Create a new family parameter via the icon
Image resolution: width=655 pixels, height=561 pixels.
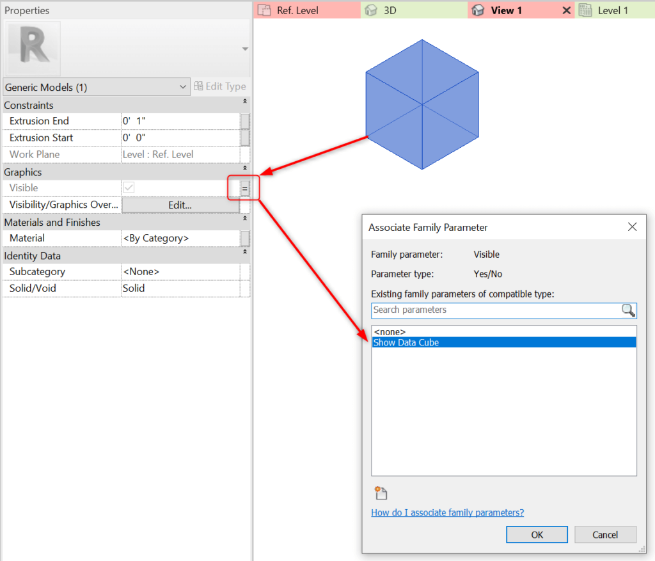coord(381,493)
